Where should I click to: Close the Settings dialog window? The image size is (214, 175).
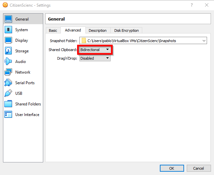click(x=207, y=5)
